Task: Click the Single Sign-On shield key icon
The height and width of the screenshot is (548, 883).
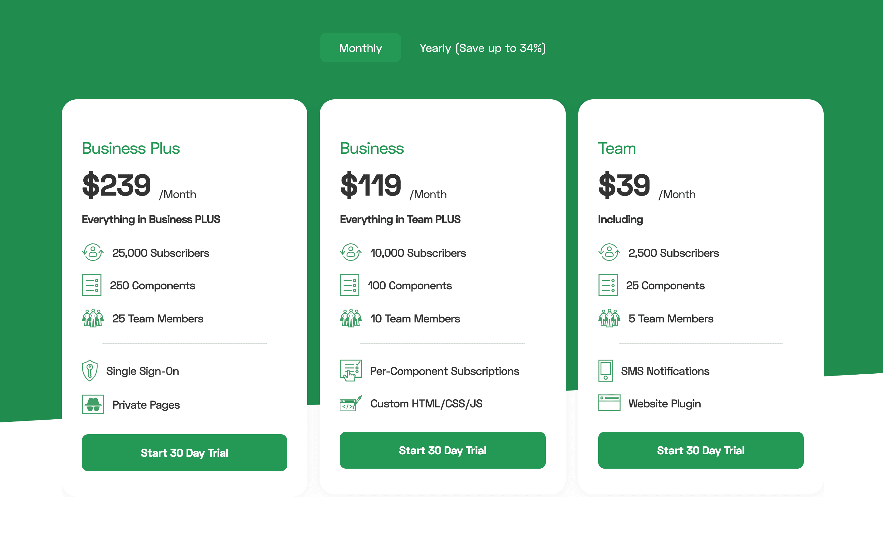Action: coord(90,371)
